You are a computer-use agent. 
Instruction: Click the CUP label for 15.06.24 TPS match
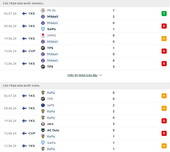[x=32, y=51]
